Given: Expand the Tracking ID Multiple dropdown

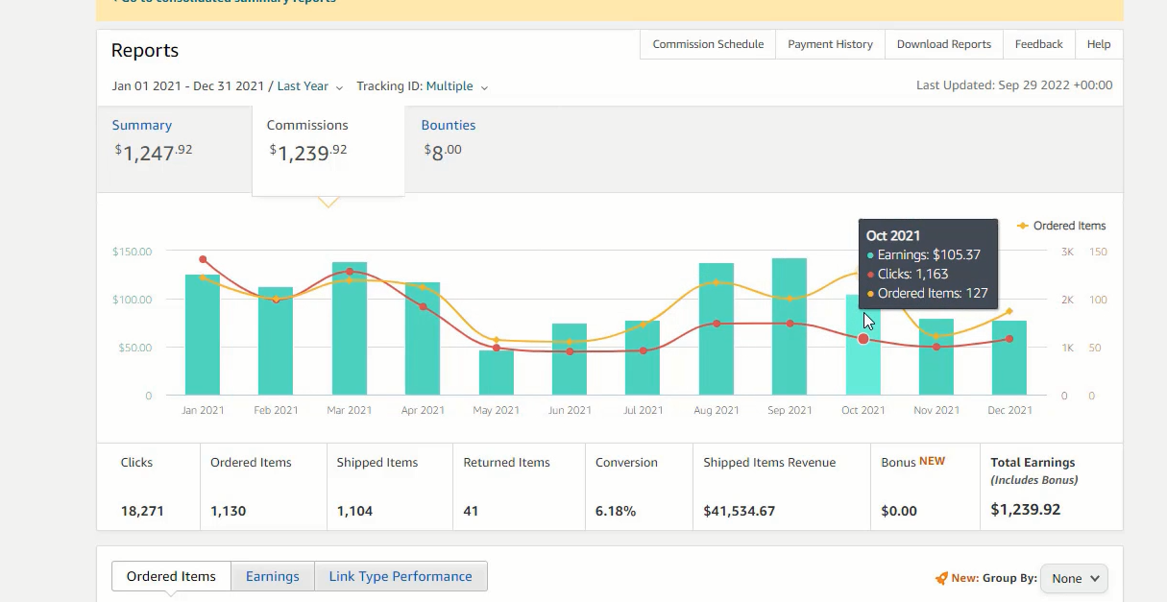Looking at the screenshot, I should click(456, 86).
